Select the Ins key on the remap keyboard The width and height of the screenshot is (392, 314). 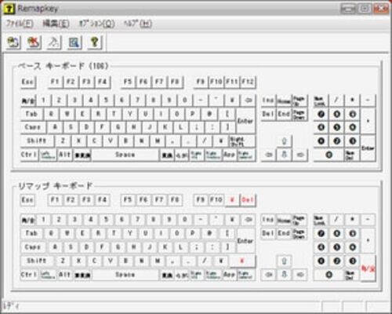pyautogui.click(x=268, y=220)
